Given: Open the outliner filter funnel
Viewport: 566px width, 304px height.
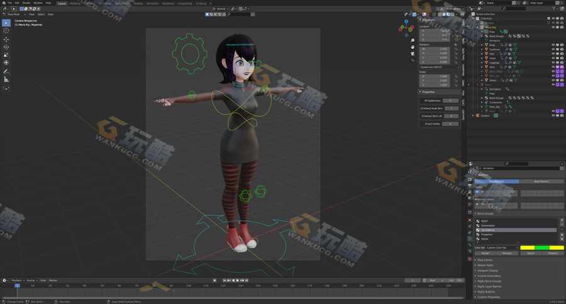Looking at the screenshot, I should coord(555,8).
